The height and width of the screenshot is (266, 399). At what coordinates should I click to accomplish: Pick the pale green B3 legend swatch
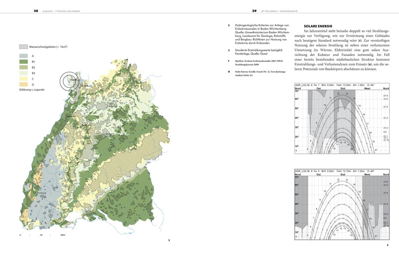(22, 73)
